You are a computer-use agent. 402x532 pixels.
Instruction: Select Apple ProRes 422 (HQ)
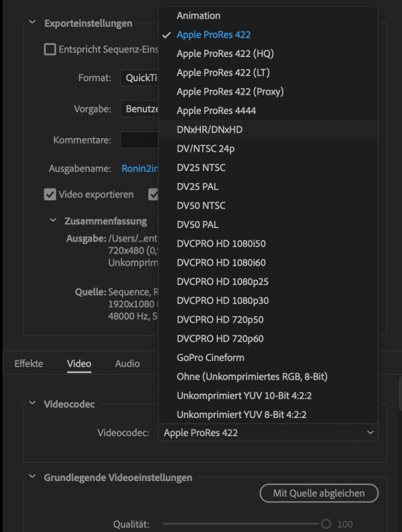(268, 54)
